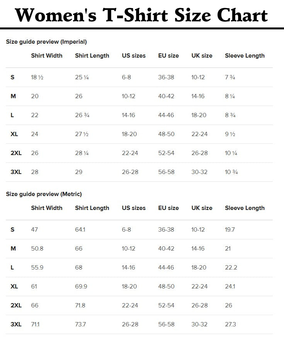Viewport: 284px width, 348px height.
Task: Click Shirt Length header in Metric table
Action: (x=92, y=208)
